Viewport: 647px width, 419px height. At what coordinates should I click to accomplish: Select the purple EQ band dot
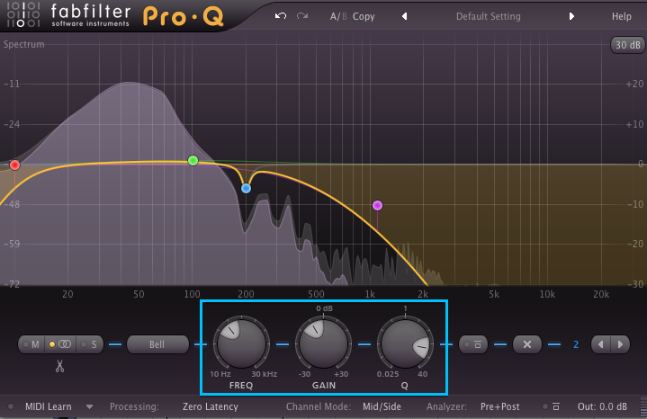377,205
